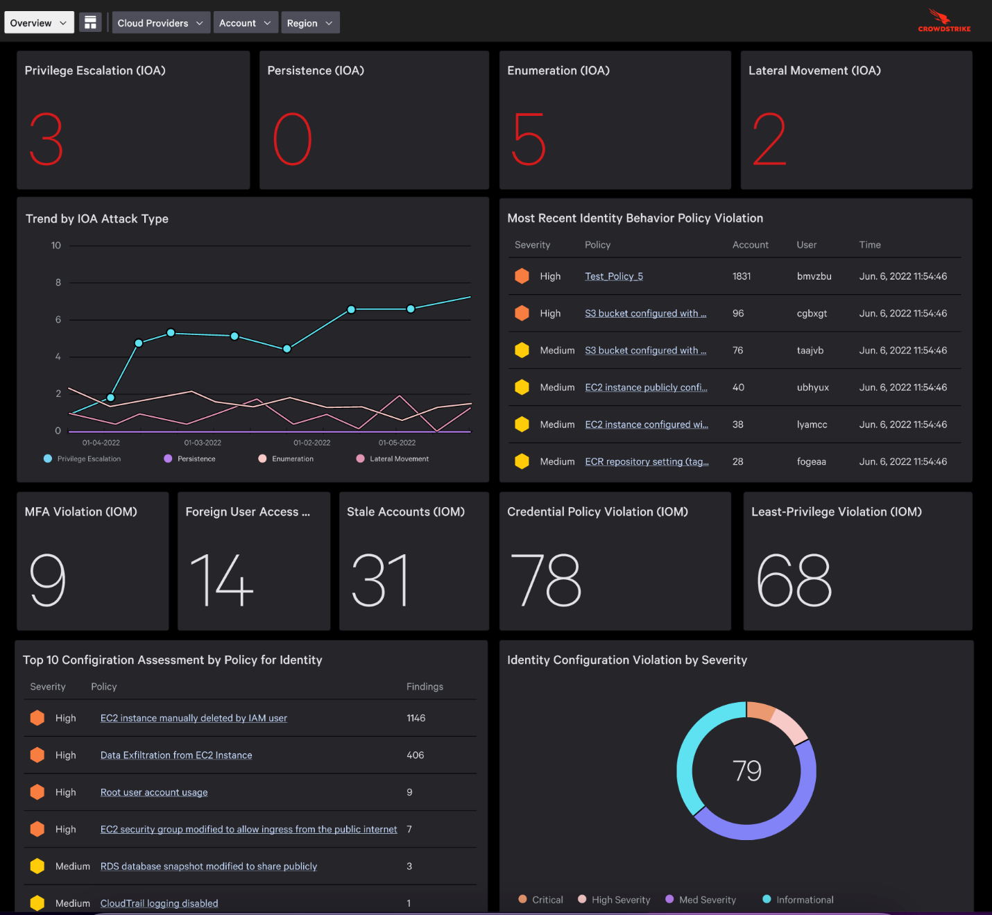Viewport: 992px width, 915px height.
Task: Click Medium icon for CloudTrail logging row
Action: pyautogui.click(x=37, y=903)
